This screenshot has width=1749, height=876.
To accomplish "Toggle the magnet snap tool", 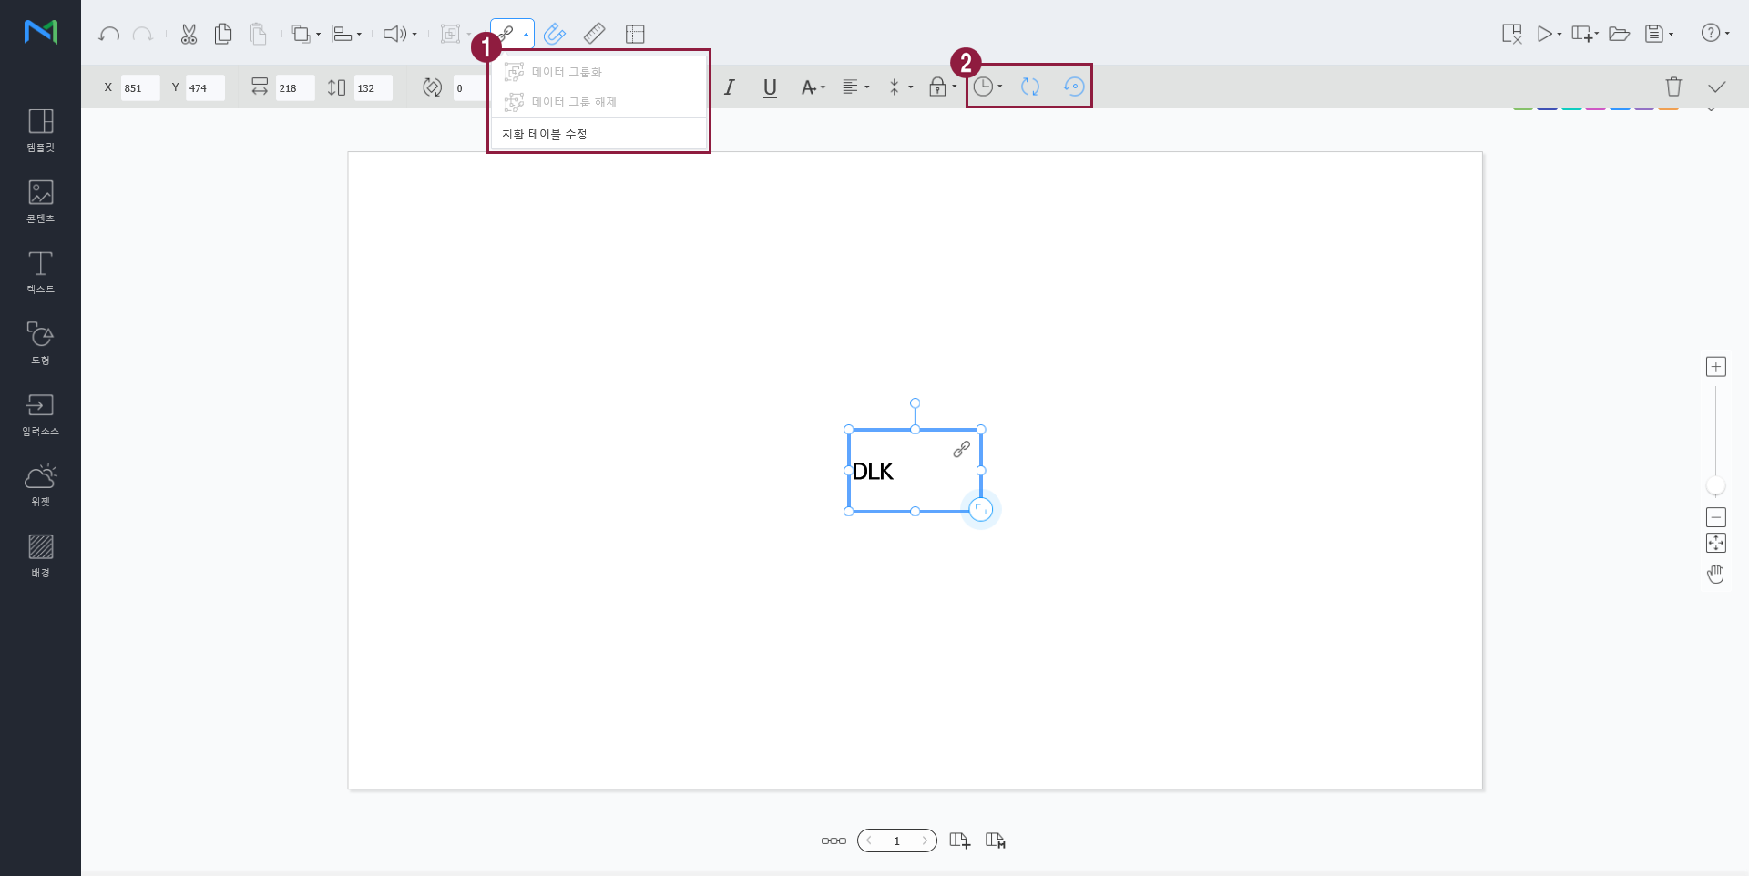I will [554, 35].
